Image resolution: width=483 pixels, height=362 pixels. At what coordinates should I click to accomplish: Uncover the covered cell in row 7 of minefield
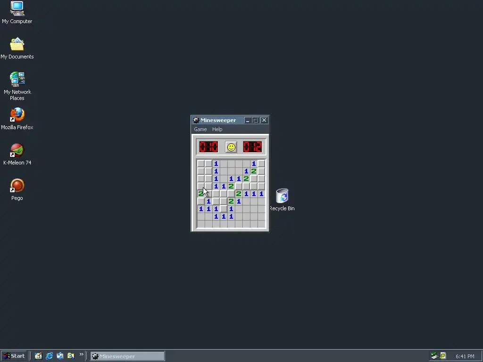click(x=223, y=209)
